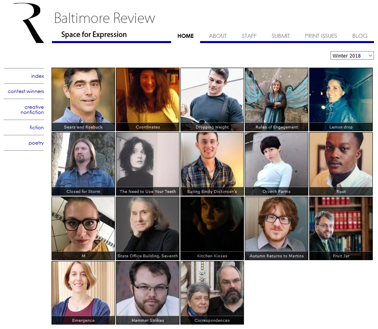Open the Rules of Engagement thumbnail

coord(277,99)
